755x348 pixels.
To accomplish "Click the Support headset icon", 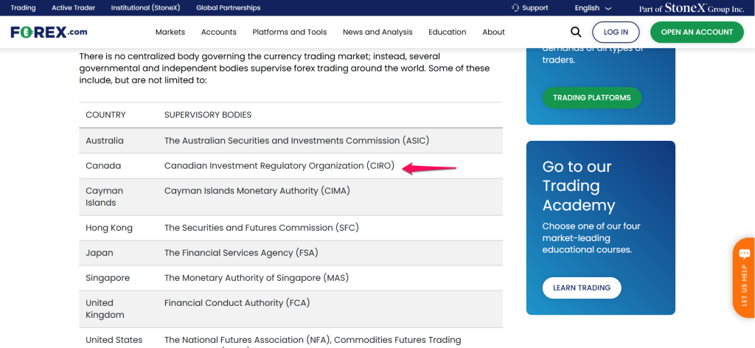I will point(515,7).
